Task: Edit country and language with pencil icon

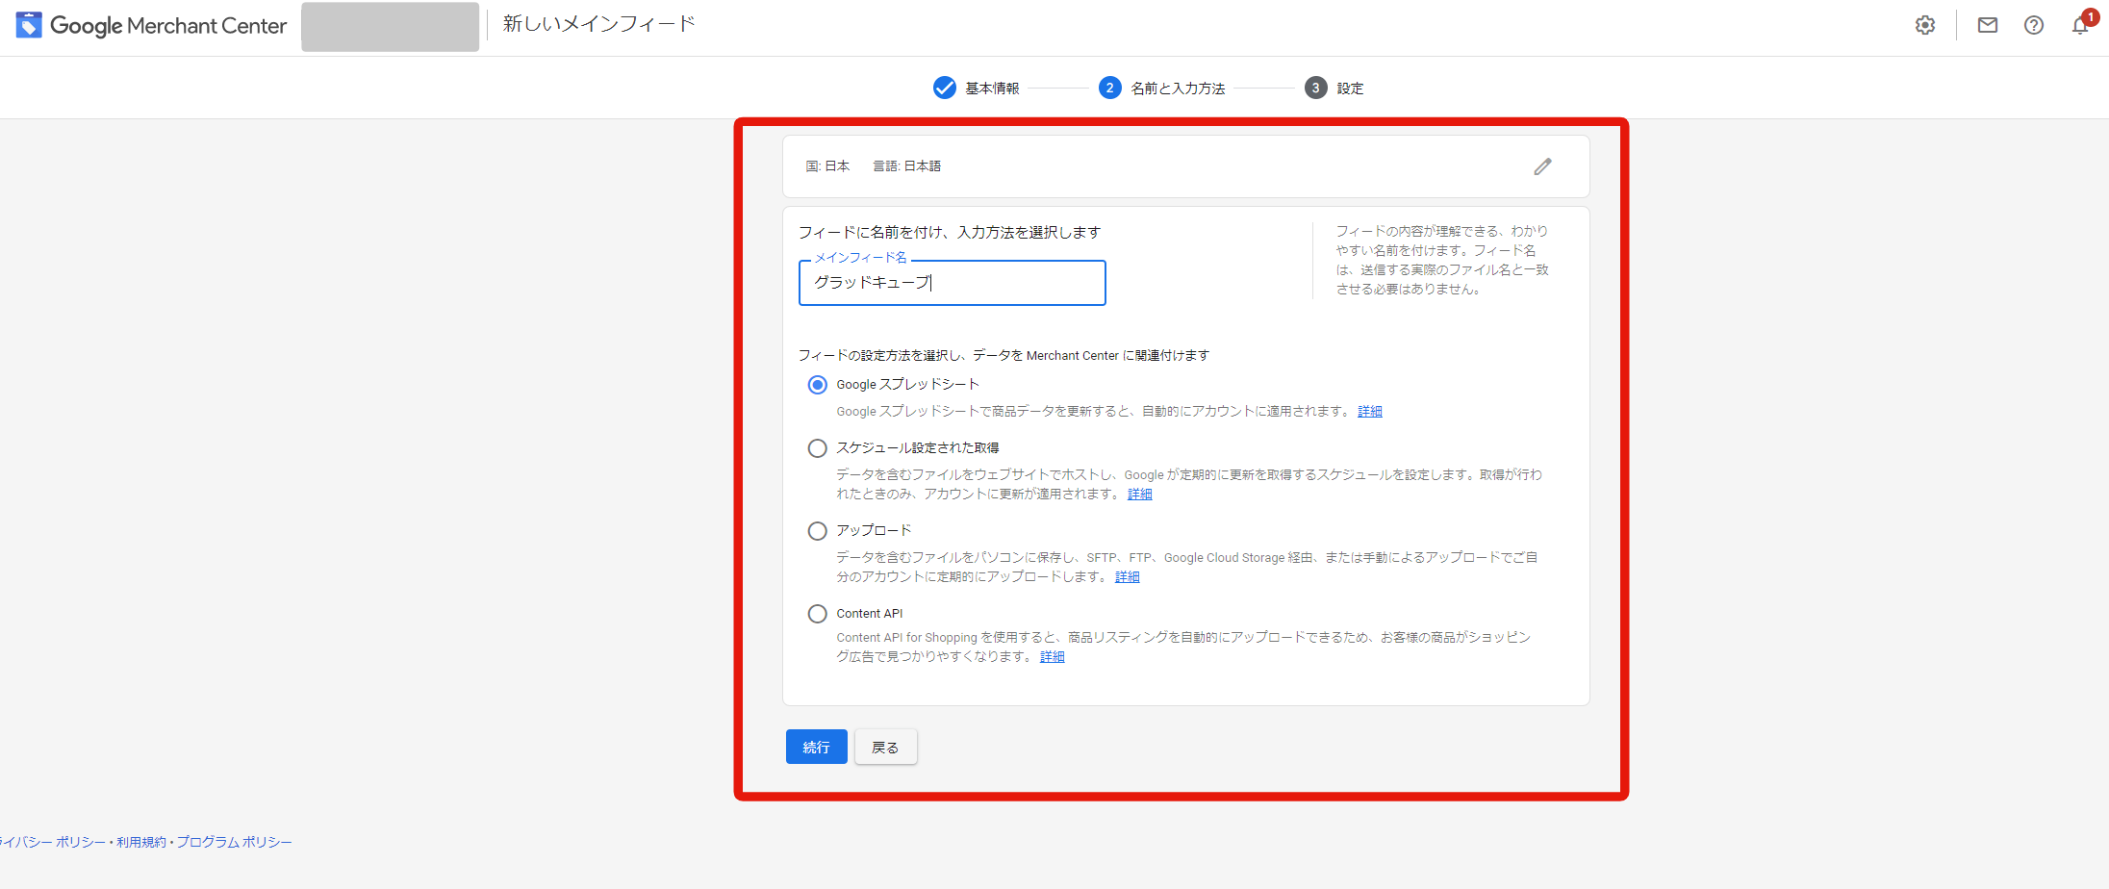Action: tap(1542, 166)
